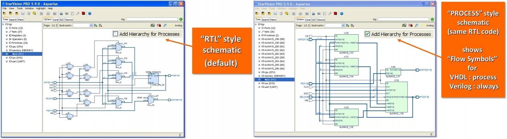Switch to Cone tab in RTL-style window
Screen dimensions: 507x139
coord(55,20)
